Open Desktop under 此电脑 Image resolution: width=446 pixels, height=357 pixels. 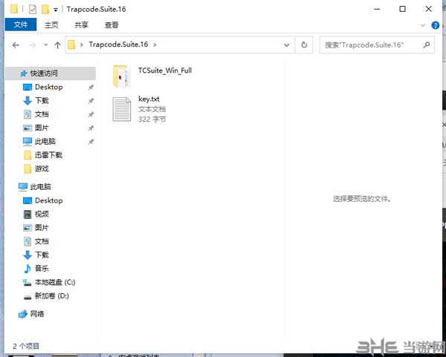point(48,200)
